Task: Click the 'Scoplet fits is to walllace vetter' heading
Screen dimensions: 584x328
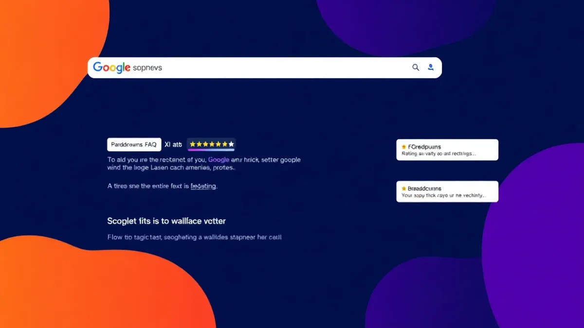Action: pos(166,221)
